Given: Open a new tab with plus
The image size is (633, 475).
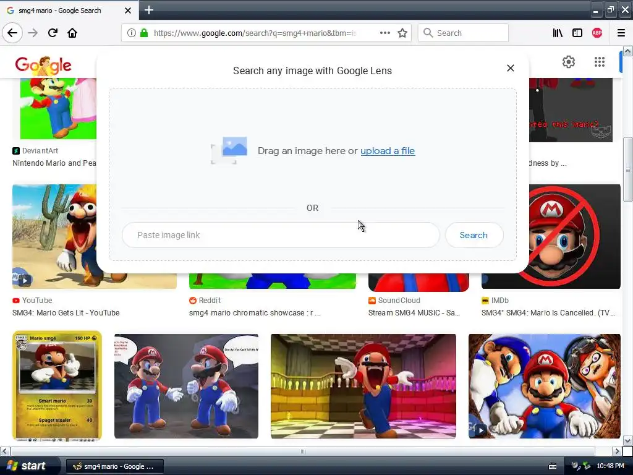Looking at the screenshot, I should [x=149, y=10].
